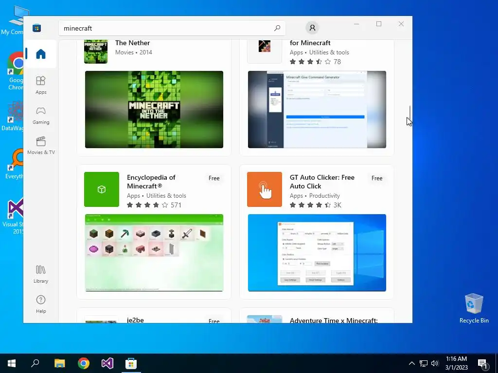Open Google Chrome from taskbar

(84, 363)
